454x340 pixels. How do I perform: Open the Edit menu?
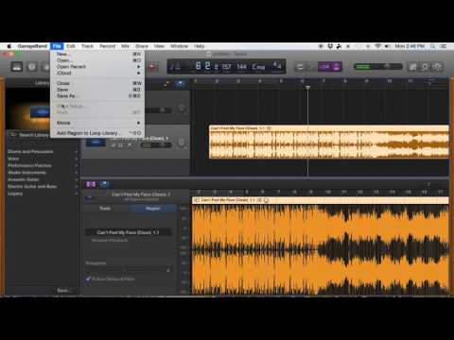point(71,46)
